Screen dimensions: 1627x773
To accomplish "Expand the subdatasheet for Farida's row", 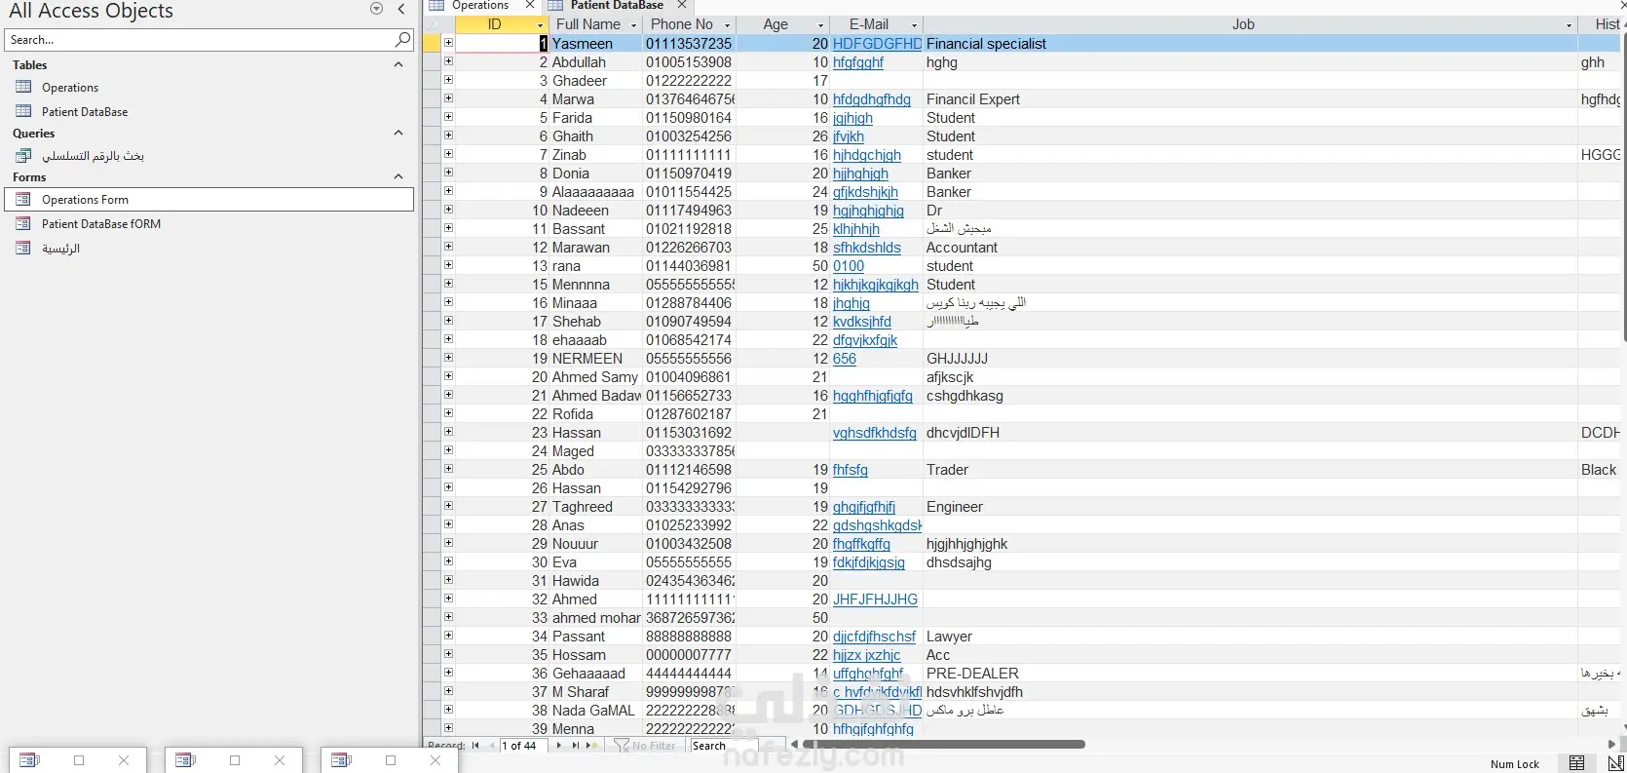I will tap(448, 117).
